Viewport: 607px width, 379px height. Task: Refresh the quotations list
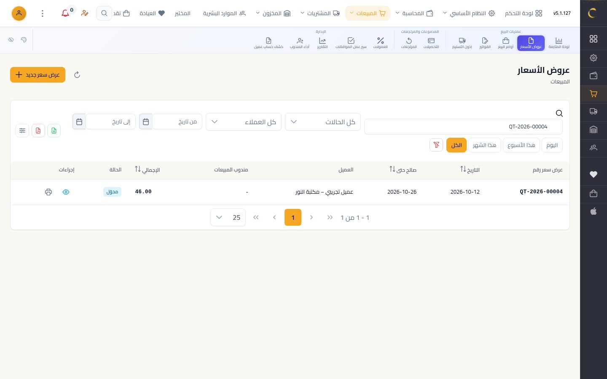tap(77, 75)
